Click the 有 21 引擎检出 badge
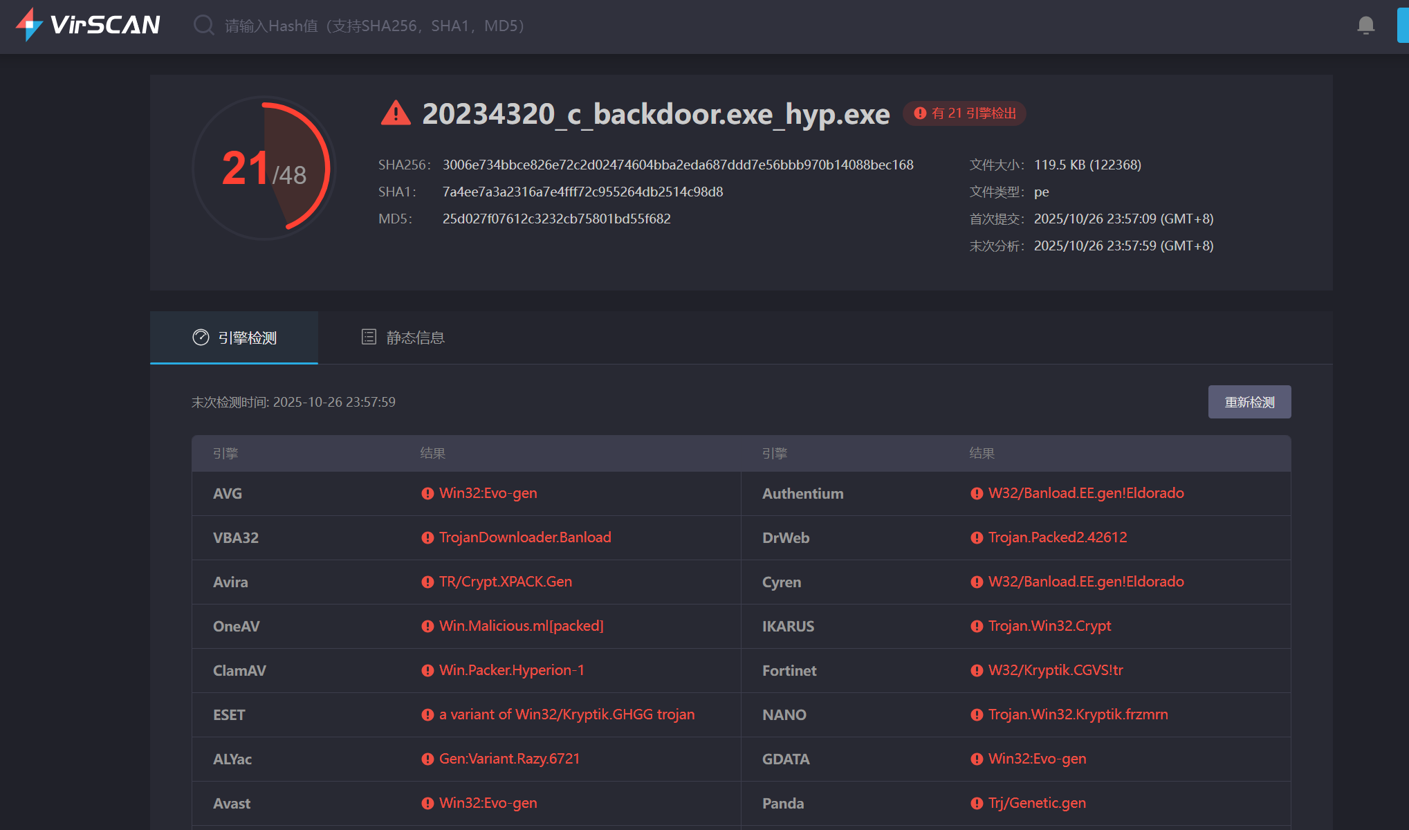 965,113
